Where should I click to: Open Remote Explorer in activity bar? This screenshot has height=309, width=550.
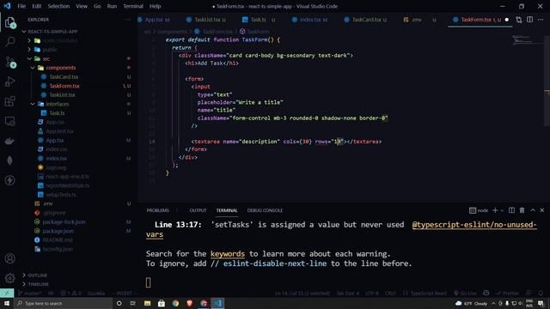click(x=9, y=122)
